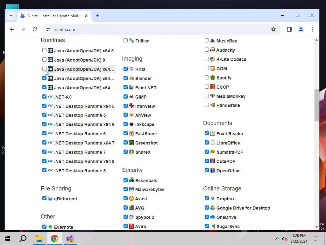Open the Windows Start menu
326x245 pixels.
8,239
